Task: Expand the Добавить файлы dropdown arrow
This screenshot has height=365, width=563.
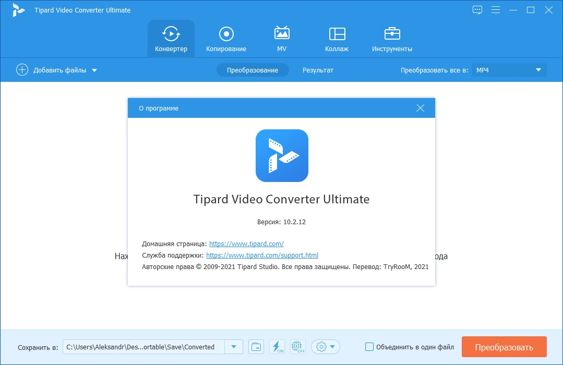Action: pos(94,70)
